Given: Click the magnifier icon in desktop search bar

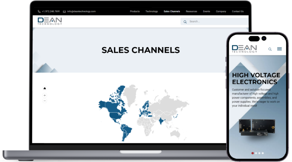Looking at the screenshot, I should point(185,22).
